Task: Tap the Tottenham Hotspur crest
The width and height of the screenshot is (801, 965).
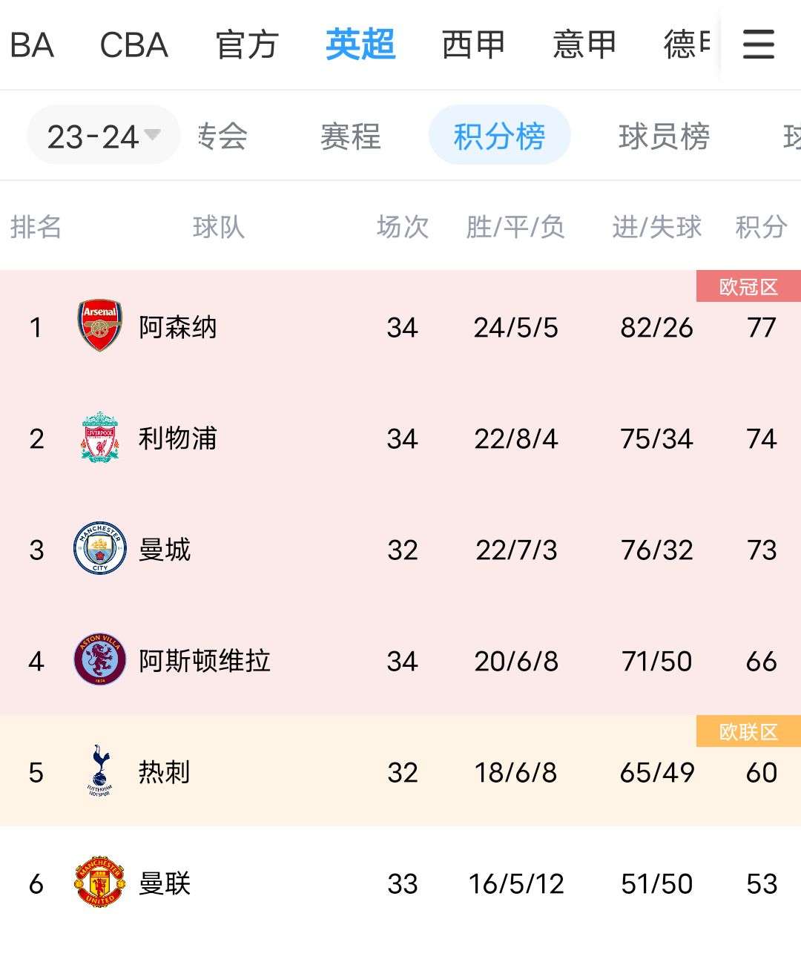Action: pyautogui.click(x=100, y=771)
